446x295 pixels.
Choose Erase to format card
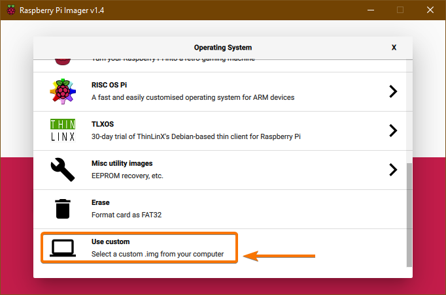tap(101, 202)
